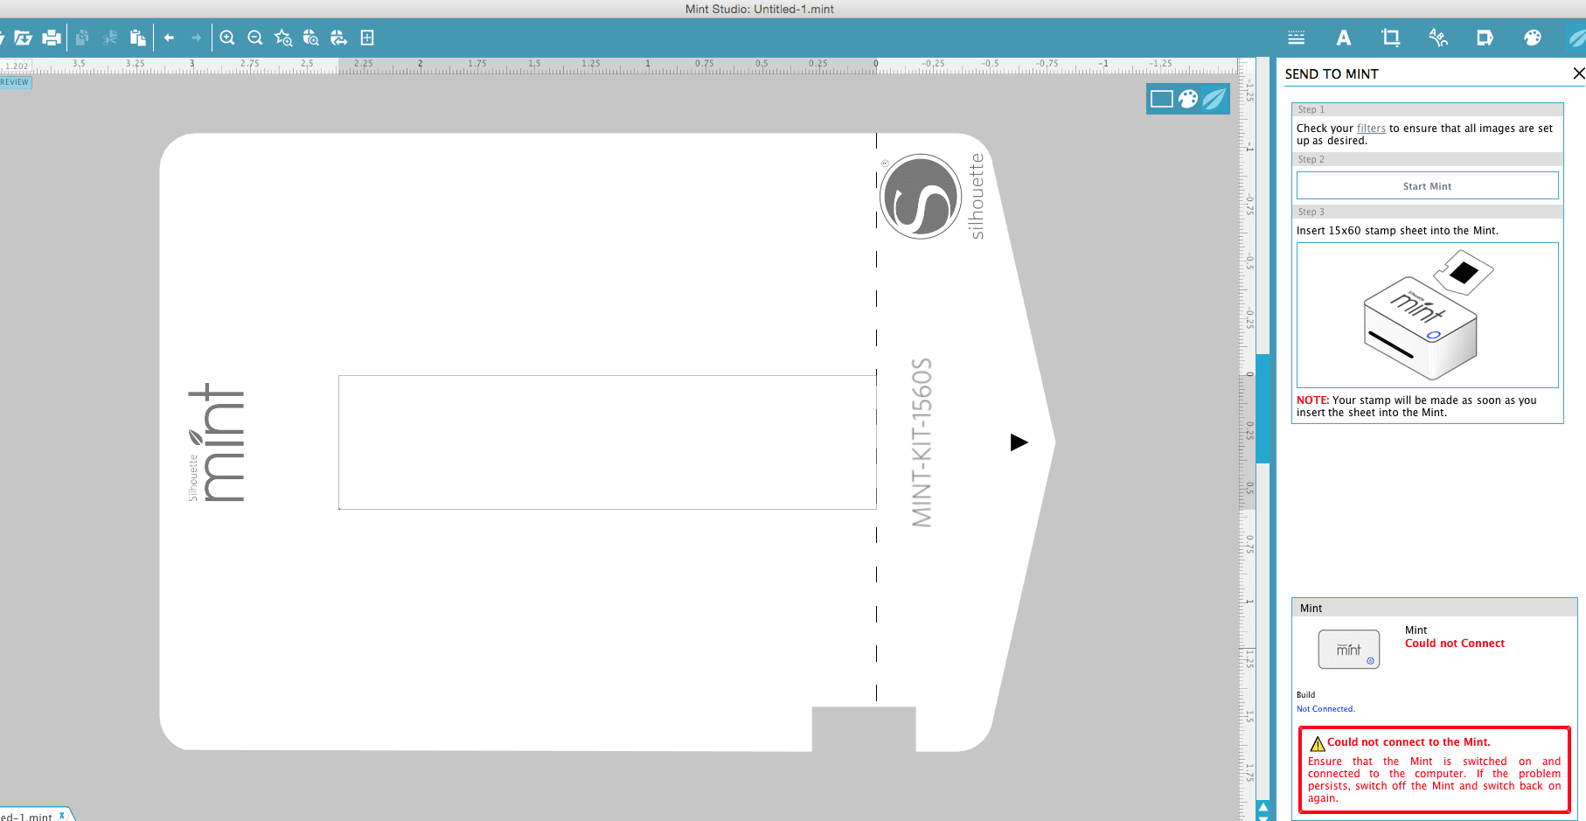Activate the zoom selection star tool

(x=283, y=38)
